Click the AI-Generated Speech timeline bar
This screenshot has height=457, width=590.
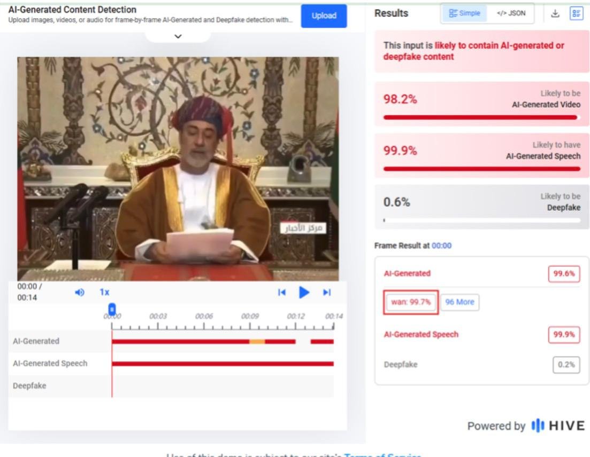(223, 364)
